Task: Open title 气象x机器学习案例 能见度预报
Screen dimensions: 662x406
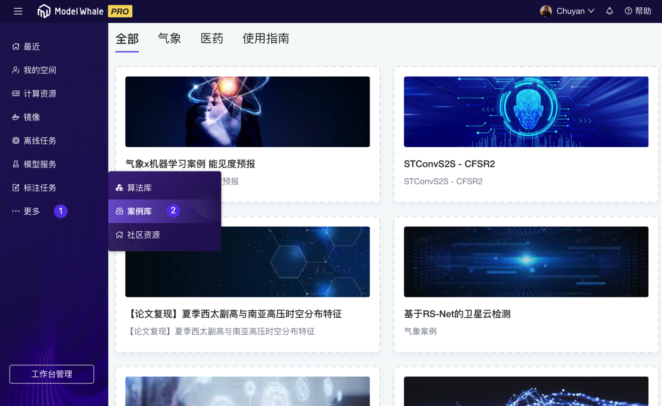Action: point(190,164)
